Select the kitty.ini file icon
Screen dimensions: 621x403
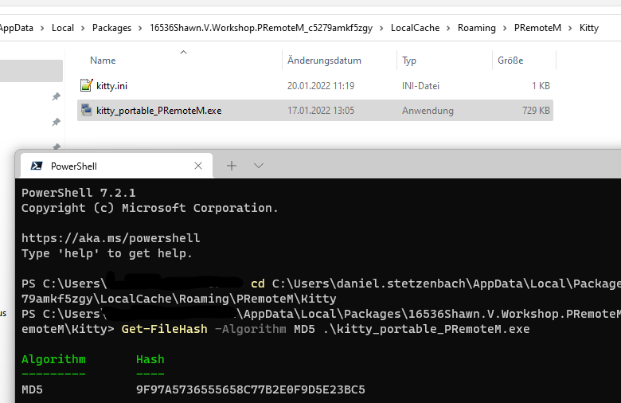[86, 85]
